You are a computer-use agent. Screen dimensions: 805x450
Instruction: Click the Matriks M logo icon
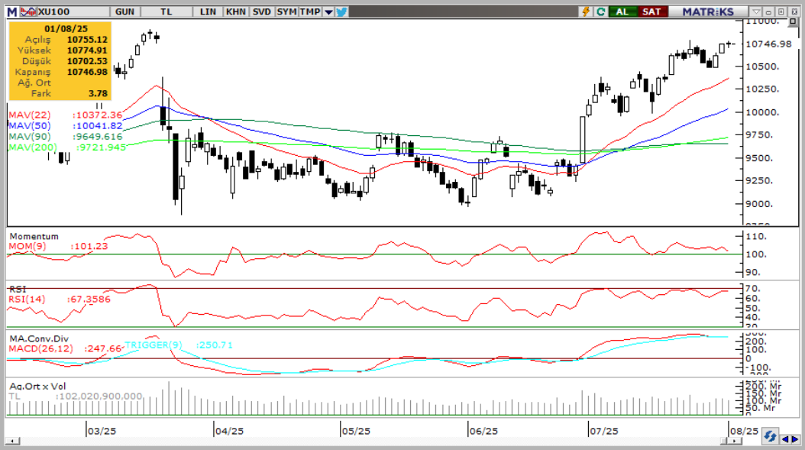pyautogui.click(x=12, y=11)
